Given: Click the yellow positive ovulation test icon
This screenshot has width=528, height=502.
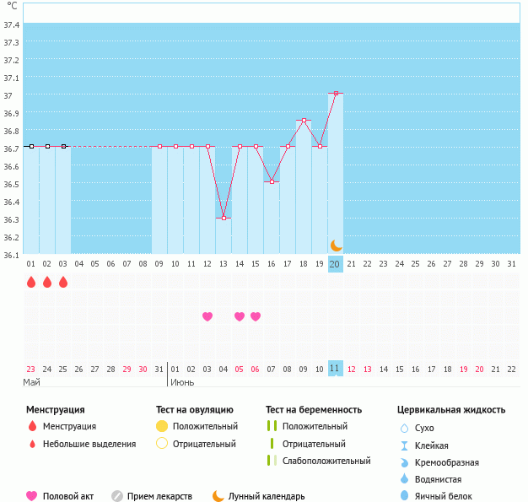Looking at the screenshot, I should point(162,426).
